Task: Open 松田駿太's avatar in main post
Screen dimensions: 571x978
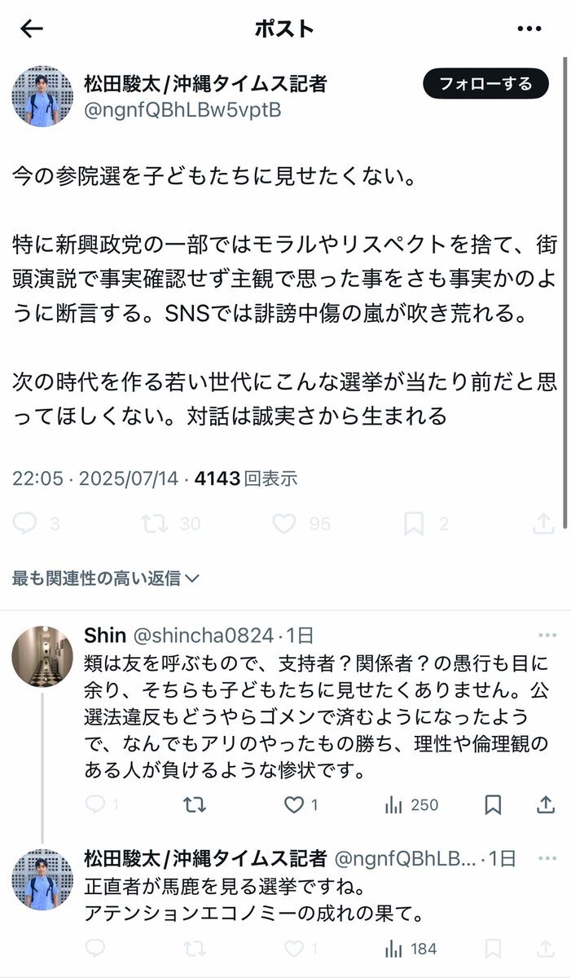Action: tap(42, 96)
